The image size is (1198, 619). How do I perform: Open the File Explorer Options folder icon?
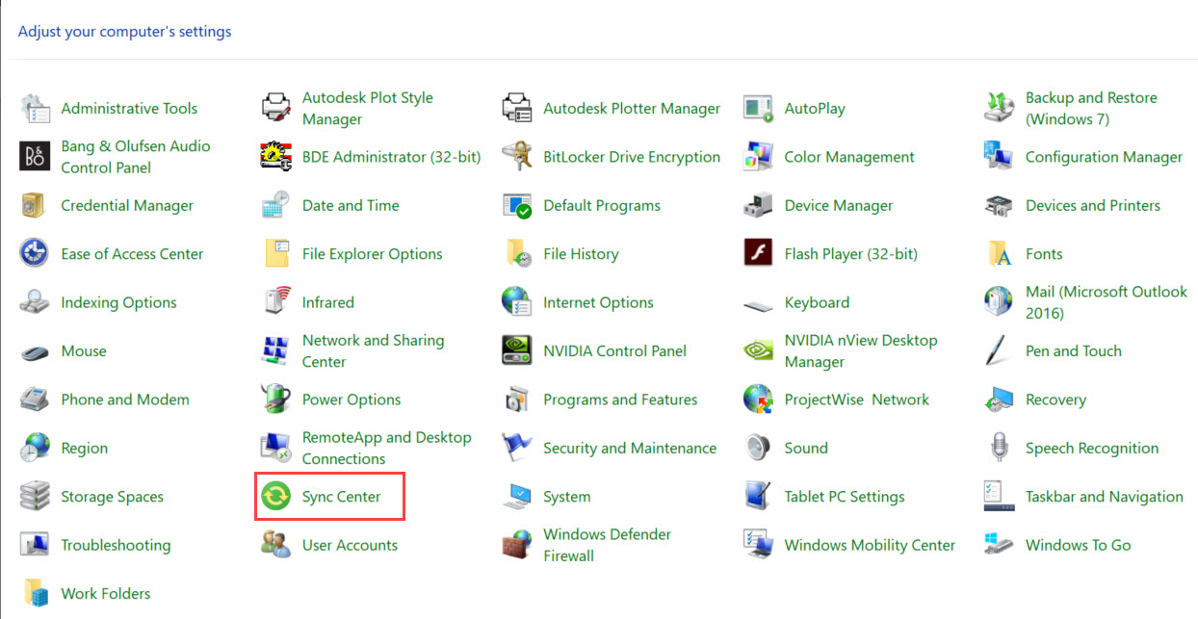click(276, 254)
